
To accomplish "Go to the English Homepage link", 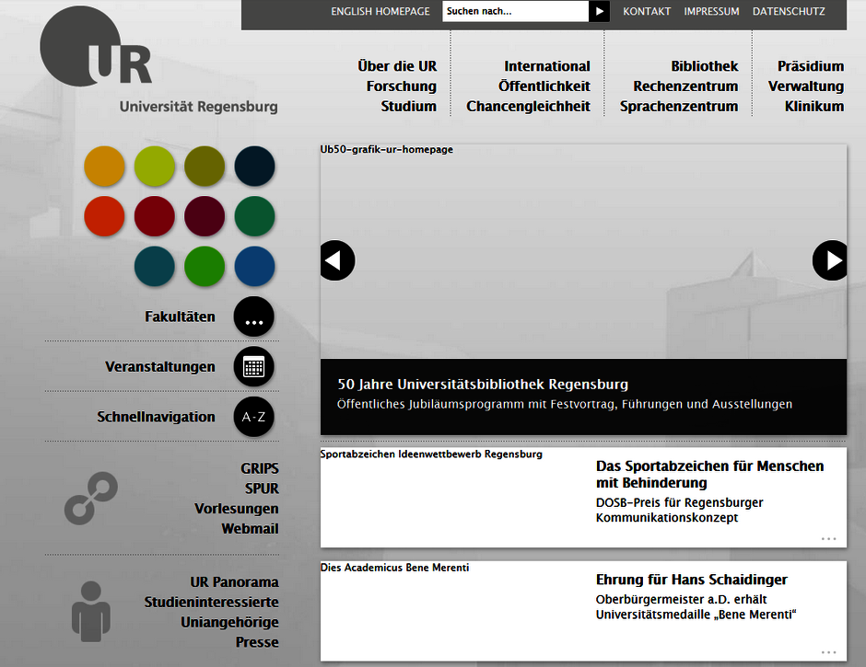I will point(380,11).
